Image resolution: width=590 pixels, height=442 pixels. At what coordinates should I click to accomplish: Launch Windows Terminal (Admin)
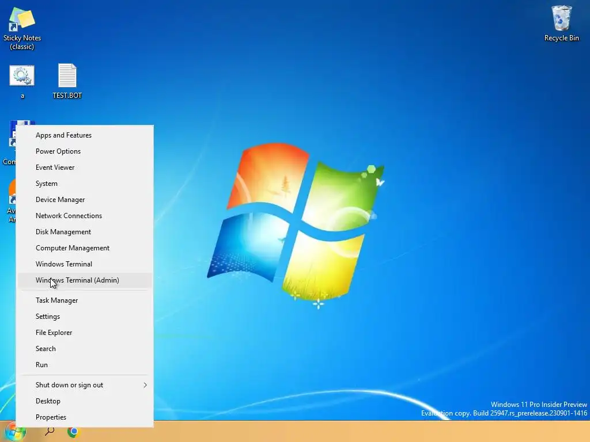coord(85,280)
